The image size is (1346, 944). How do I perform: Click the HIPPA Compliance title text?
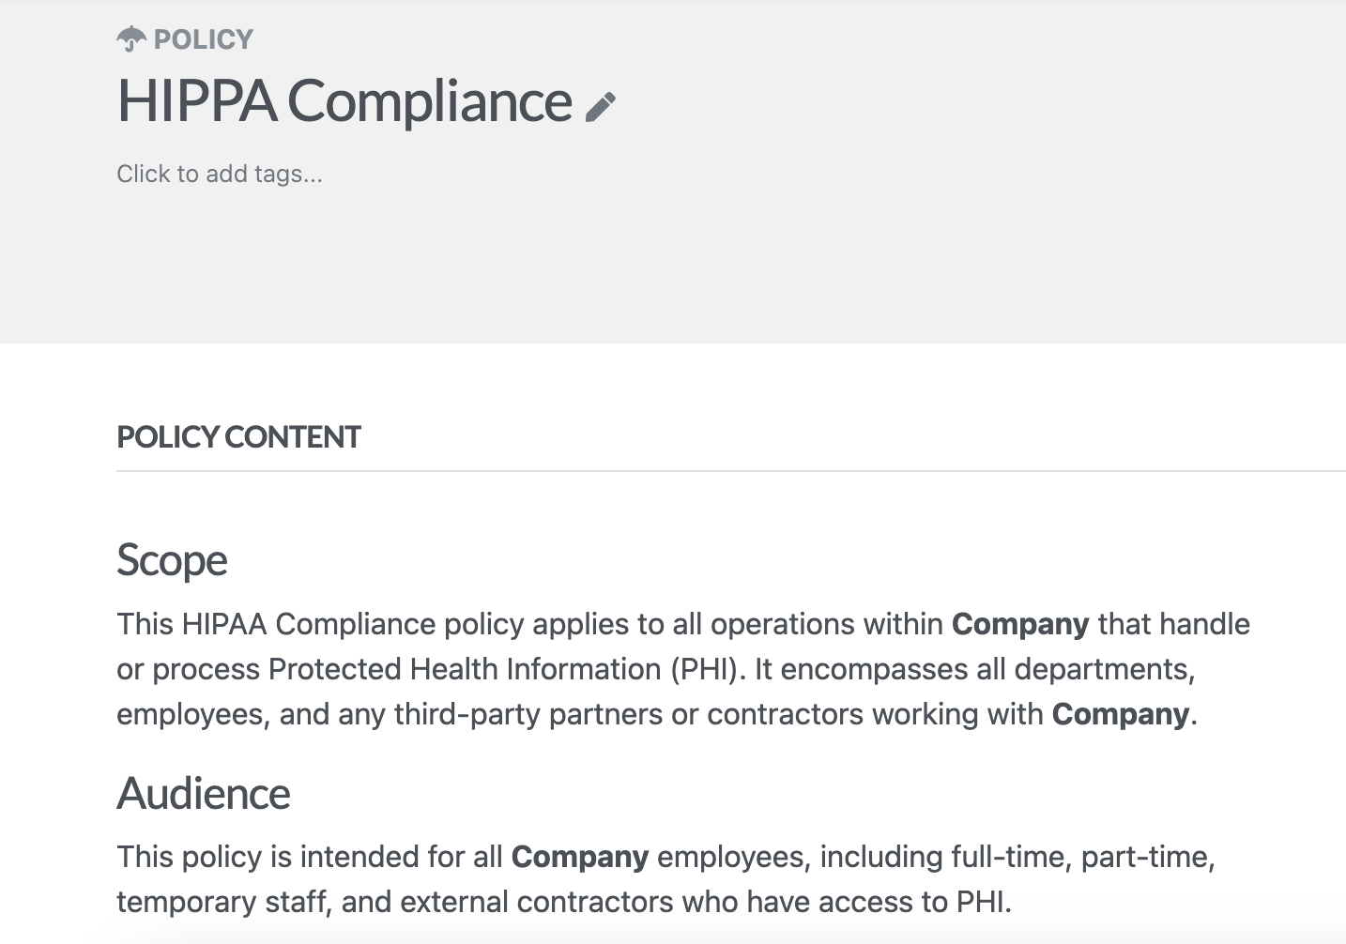point(344,101)
